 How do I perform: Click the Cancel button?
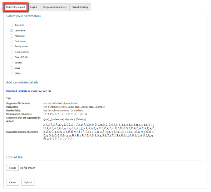point(13,182)
